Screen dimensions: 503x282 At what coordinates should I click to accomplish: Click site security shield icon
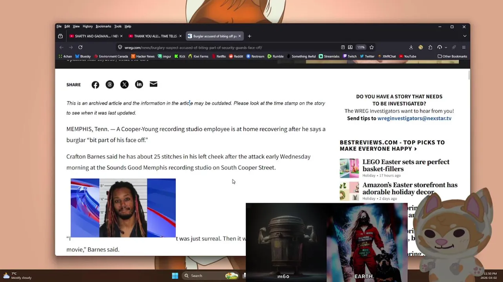[120, 47]
